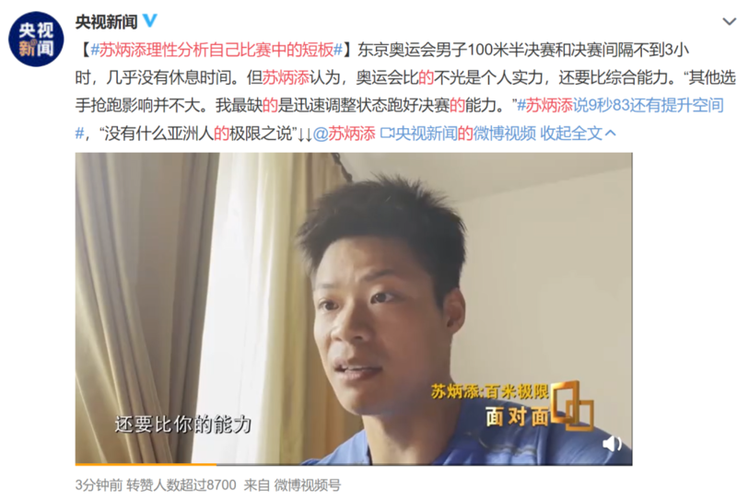
Task: Click the 3分钟前 timestamp
Action: (x=99, y=485)
